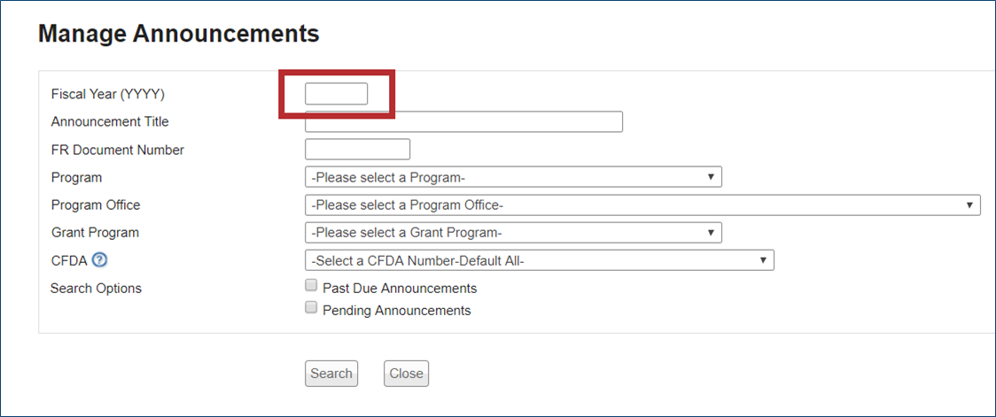Image resolution: width=996 pixels, height=417 pixels.
Task: Click the Fiscal Year input field
Action: [336, 94]
